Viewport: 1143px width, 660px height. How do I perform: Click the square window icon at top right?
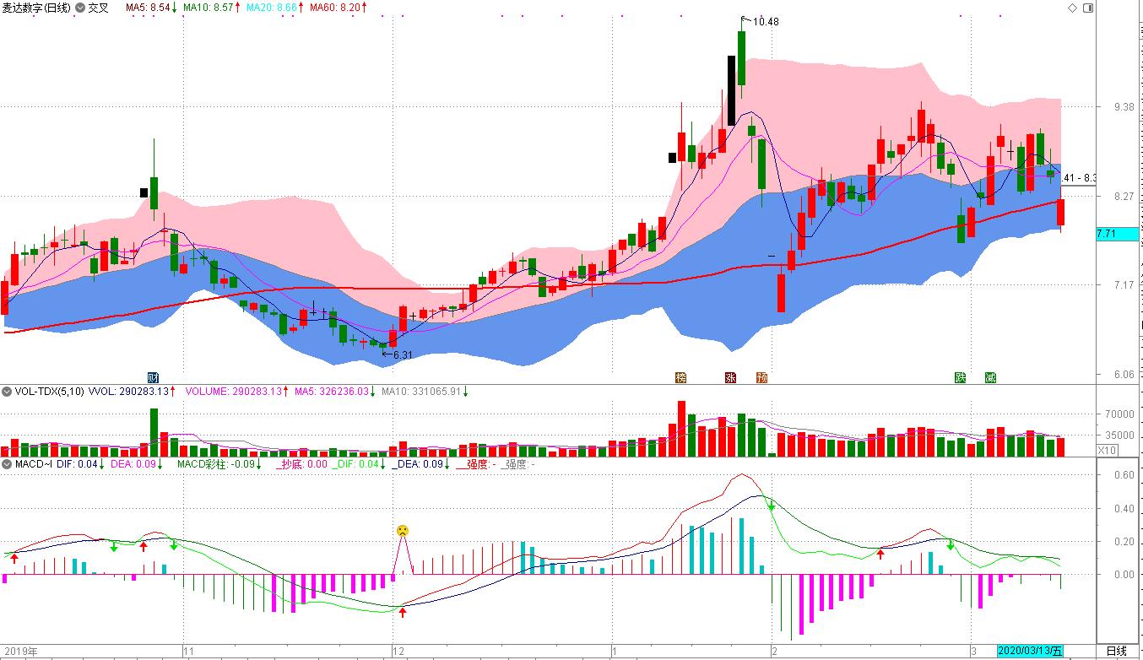(1087, 7)
